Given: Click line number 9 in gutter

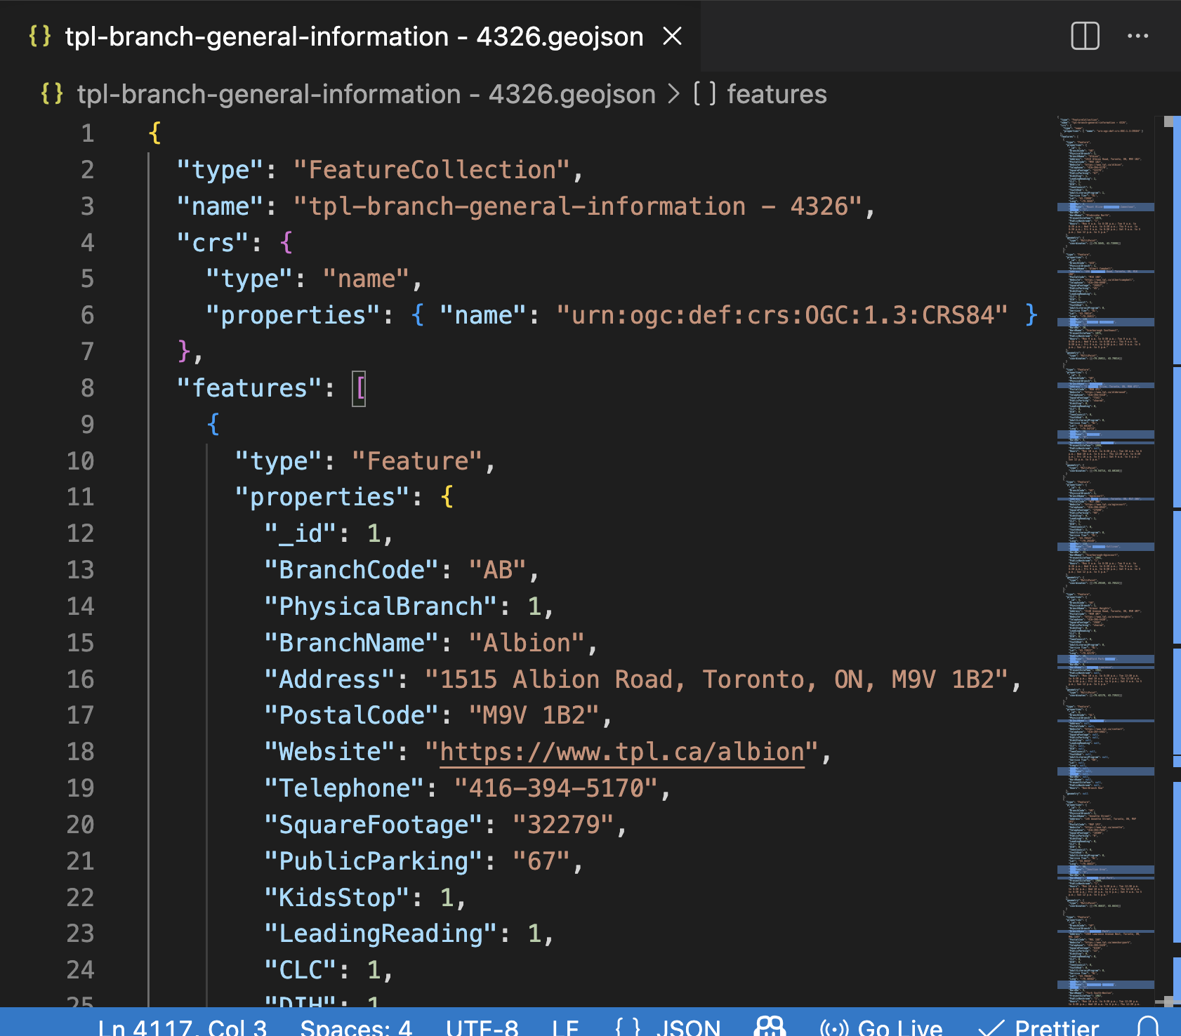Looking at the screenshot, I should 87,425.
